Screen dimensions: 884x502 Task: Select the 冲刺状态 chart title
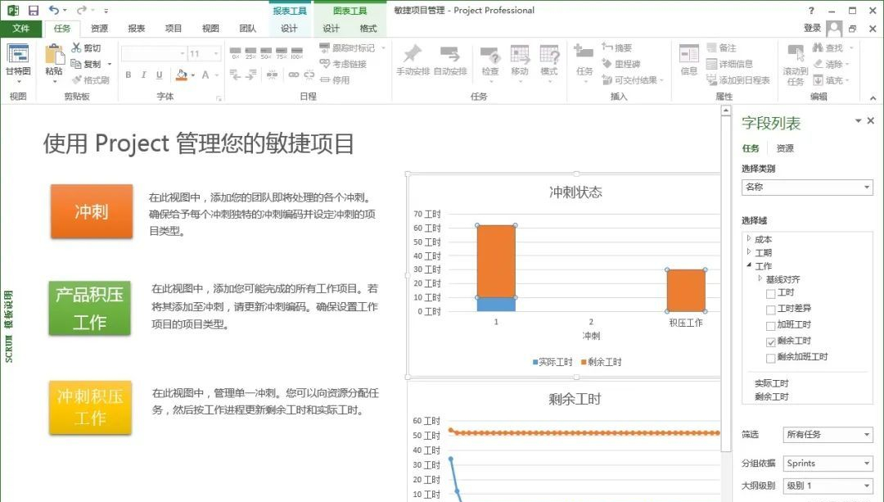click(x=575, y=192)
